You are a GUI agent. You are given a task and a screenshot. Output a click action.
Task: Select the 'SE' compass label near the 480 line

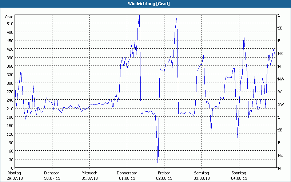(x=280, y=28)
